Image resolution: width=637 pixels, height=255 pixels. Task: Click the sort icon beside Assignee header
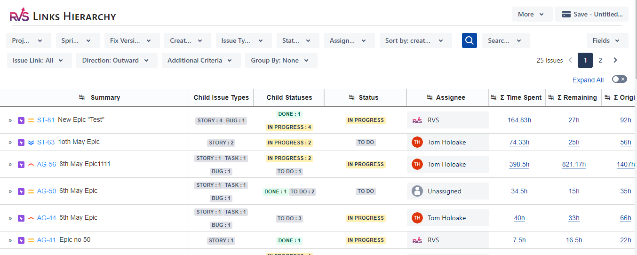(x=430, y=97)
